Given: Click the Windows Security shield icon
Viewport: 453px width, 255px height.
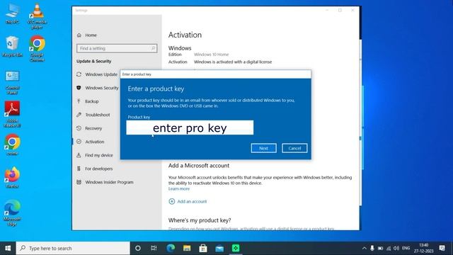Looking at the screenshot, I should point(79,88).
